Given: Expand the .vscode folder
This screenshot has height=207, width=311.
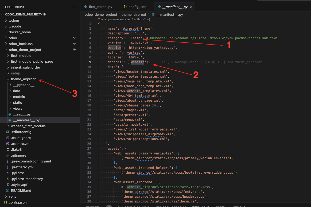Looking at the screenshot, I should coord(6,26).
